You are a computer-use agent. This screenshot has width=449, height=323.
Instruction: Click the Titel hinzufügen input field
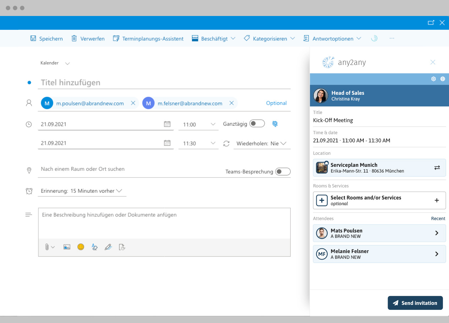(165, 83)
